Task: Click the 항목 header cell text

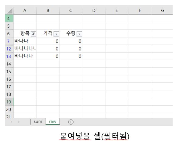Action: (x=25, y=33)
